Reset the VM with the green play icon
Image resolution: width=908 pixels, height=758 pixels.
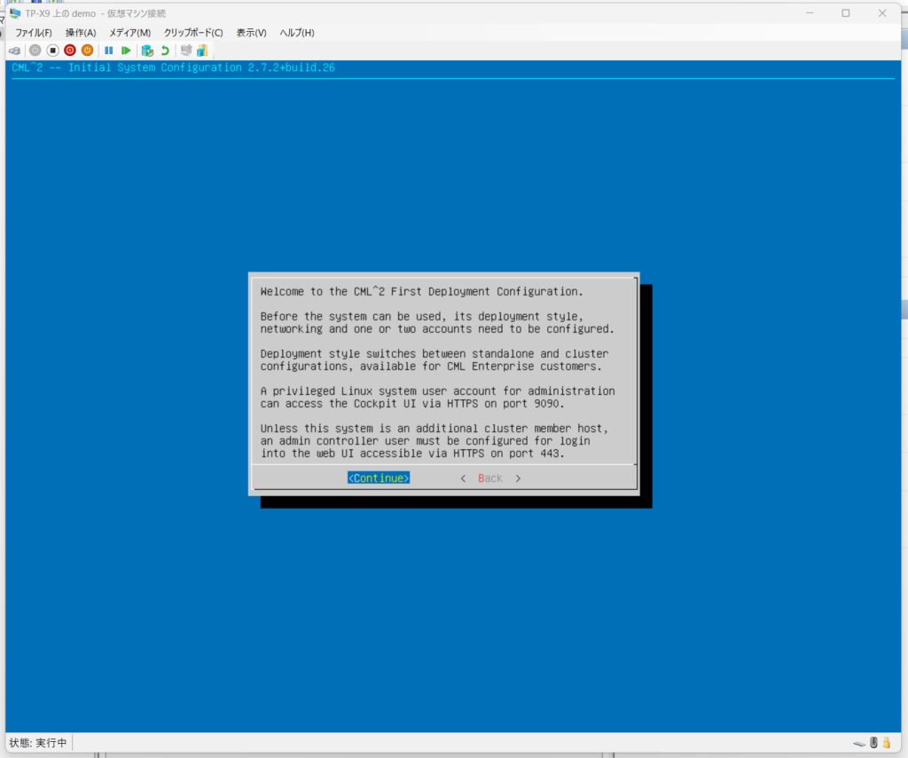tap(126, 51)
